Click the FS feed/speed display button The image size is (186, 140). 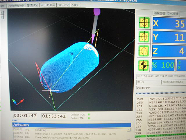tap(181, 65)
